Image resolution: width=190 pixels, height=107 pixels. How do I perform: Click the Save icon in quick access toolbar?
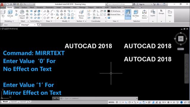point(15,4)
